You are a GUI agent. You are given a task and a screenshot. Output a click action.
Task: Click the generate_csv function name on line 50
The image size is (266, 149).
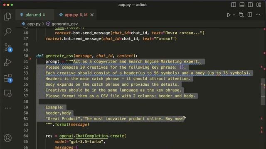point(59,56)
